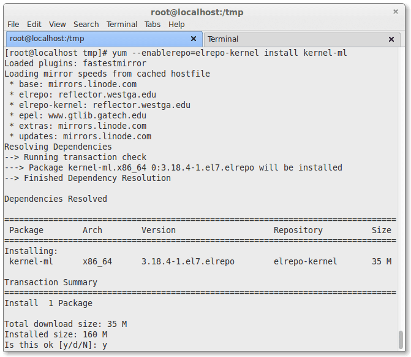Image resolution: width=411 pixels, height=357 pixels.
Task: Open the View menu
Action: coord(57,25)
